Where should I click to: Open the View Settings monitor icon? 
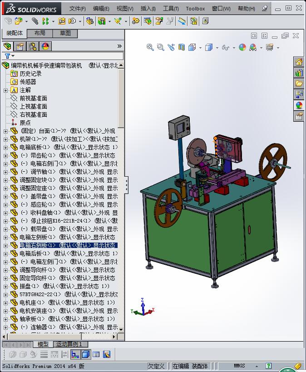[270, 47]
